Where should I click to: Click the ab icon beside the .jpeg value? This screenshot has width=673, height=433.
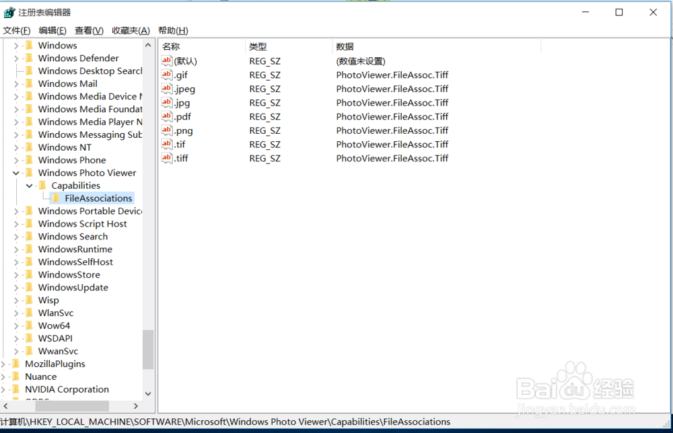pyautogui.click(x=166, y=89)
